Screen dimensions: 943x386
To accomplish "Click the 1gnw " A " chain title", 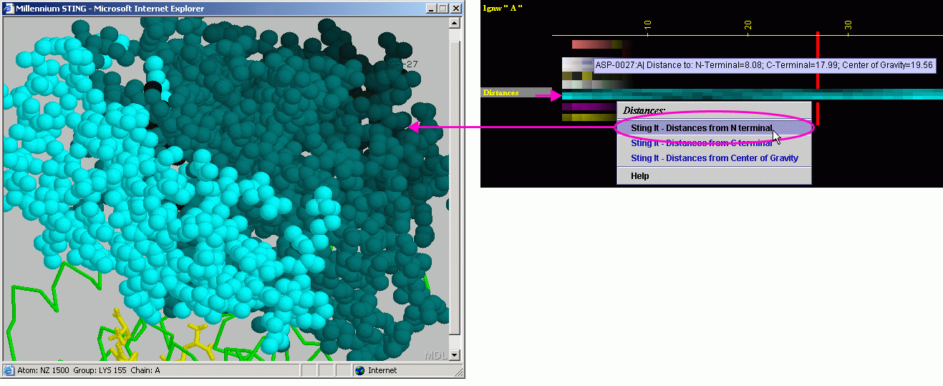I will [503, 7].
